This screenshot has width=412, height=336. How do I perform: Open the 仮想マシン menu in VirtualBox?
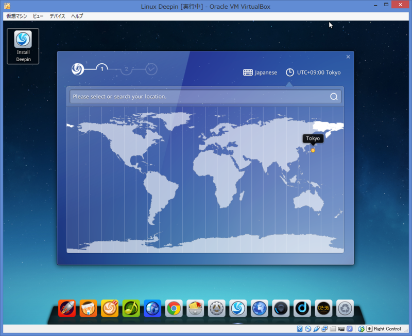(16, 16)
